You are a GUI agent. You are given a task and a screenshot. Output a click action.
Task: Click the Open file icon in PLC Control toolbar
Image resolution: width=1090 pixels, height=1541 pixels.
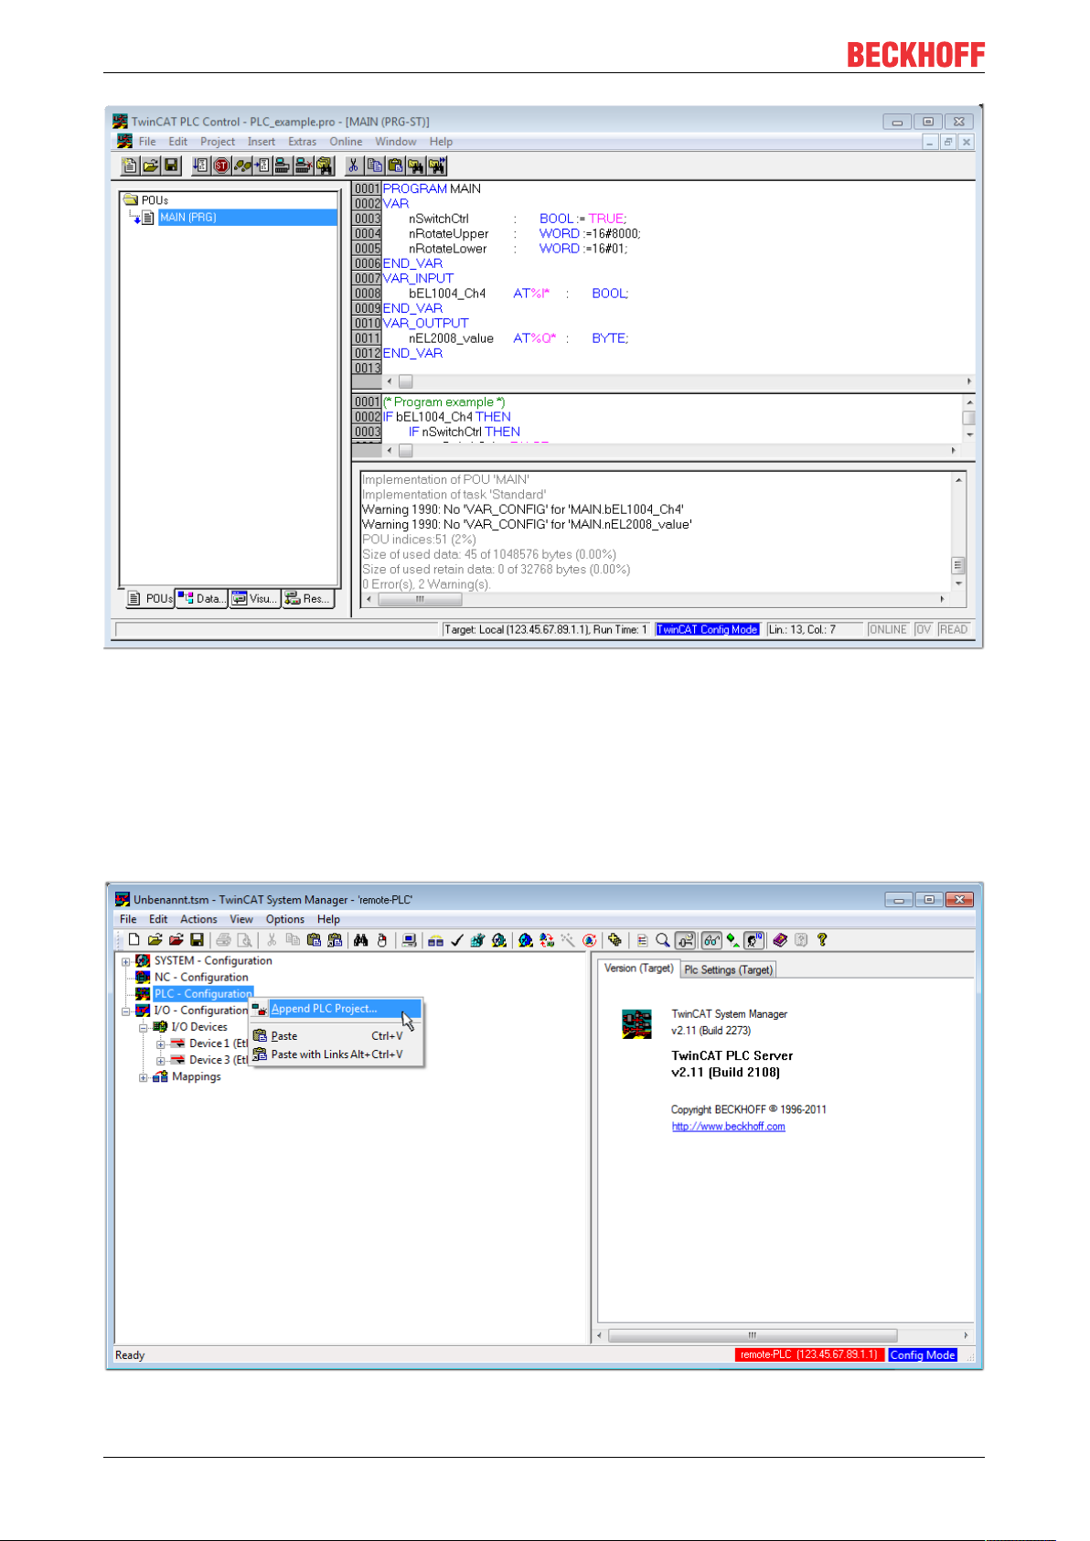coord(151,166)
